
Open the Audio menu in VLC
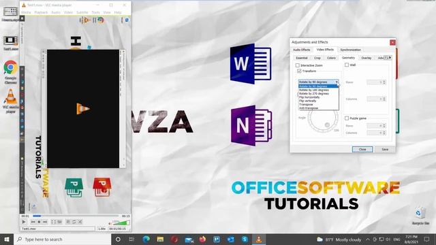(x=56, y=12)
